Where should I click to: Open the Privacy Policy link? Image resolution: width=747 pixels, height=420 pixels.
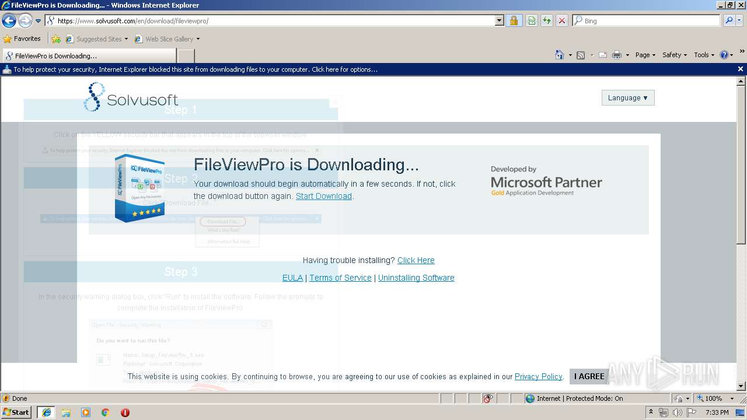point(538,376)
